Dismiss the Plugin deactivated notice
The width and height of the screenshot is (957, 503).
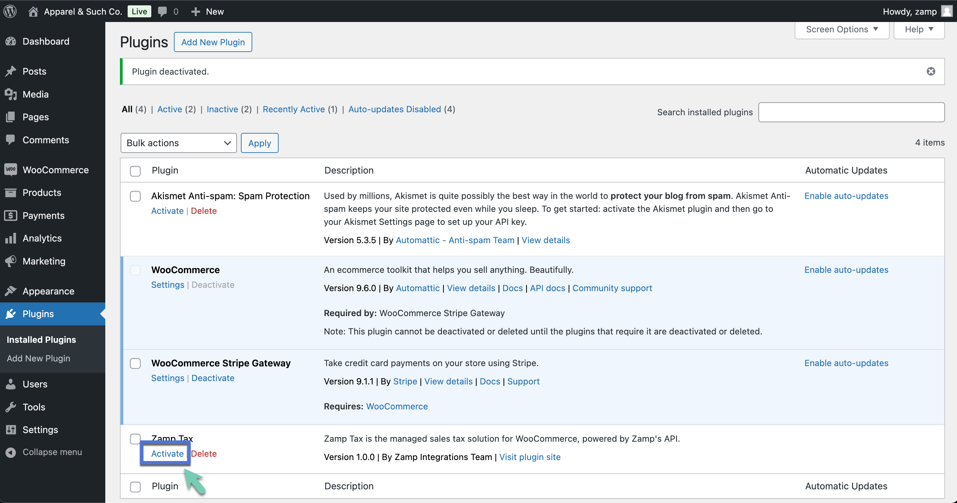[931, 71]
